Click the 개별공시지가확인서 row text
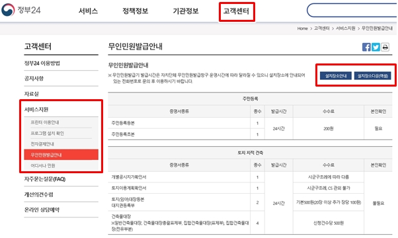The height and width of the screenshot is (238, 398). click(x=129, y=177)
